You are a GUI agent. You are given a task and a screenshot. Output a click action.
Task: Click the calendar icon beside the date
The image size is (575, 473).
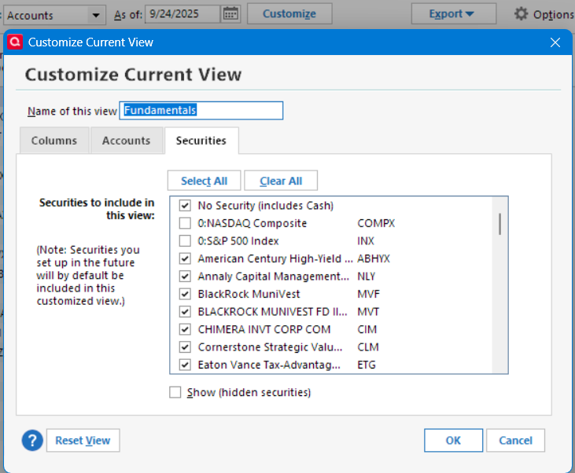point(230,13)
